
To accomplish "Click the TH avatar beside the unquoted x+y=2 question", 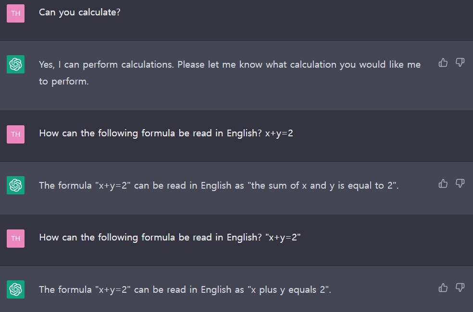I will (x=16, y=134).
